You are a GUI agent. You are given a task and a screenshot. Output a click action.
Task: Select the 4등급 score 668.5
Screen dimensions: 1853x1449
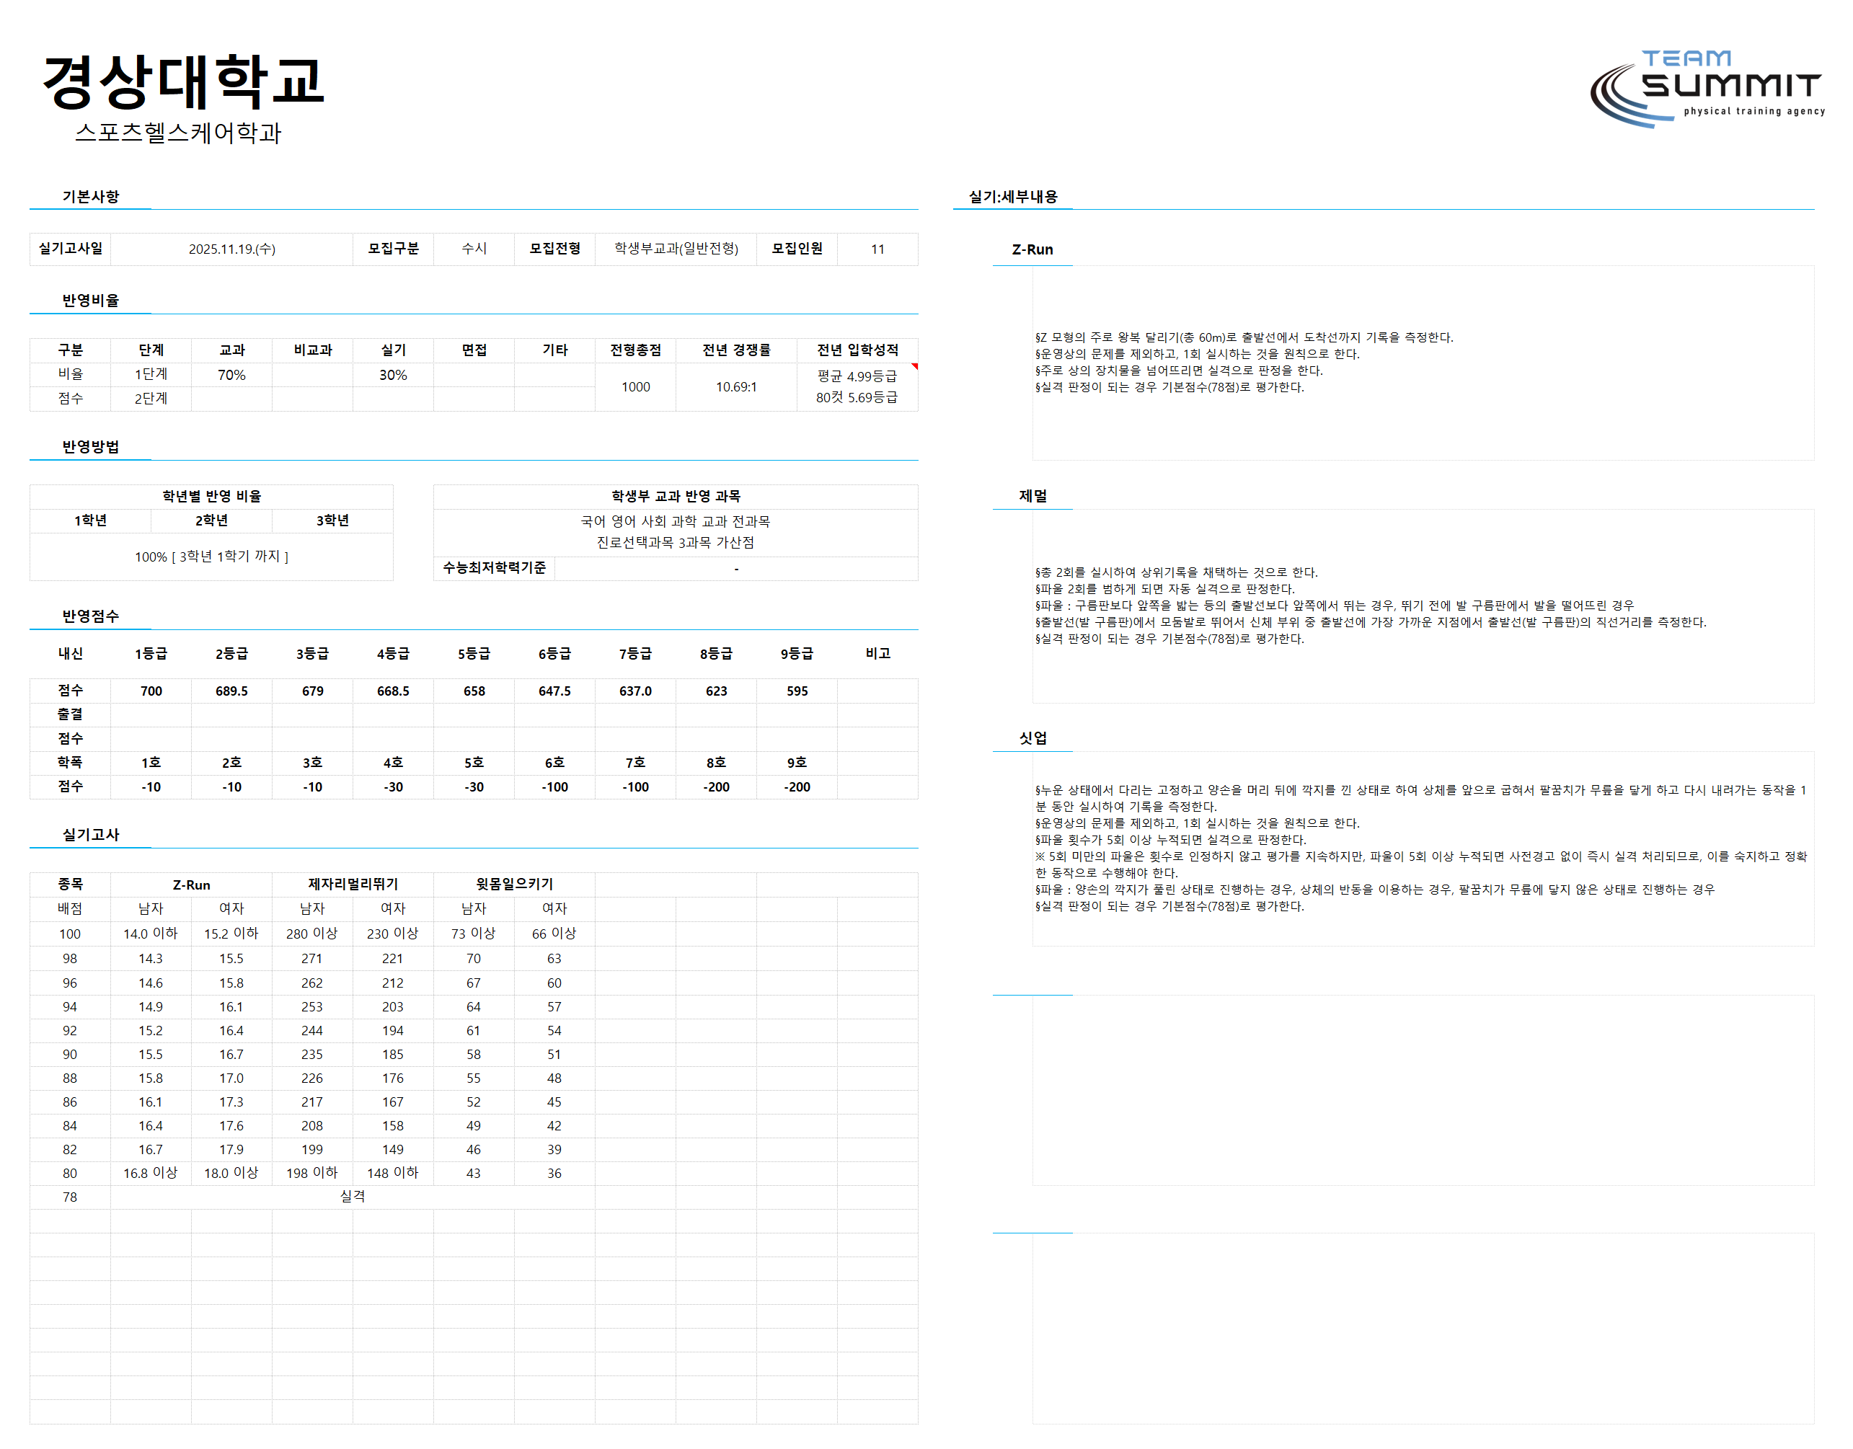tap(393, 691)
